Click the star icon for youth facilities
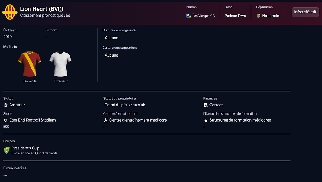 click(x=206, y=120)
